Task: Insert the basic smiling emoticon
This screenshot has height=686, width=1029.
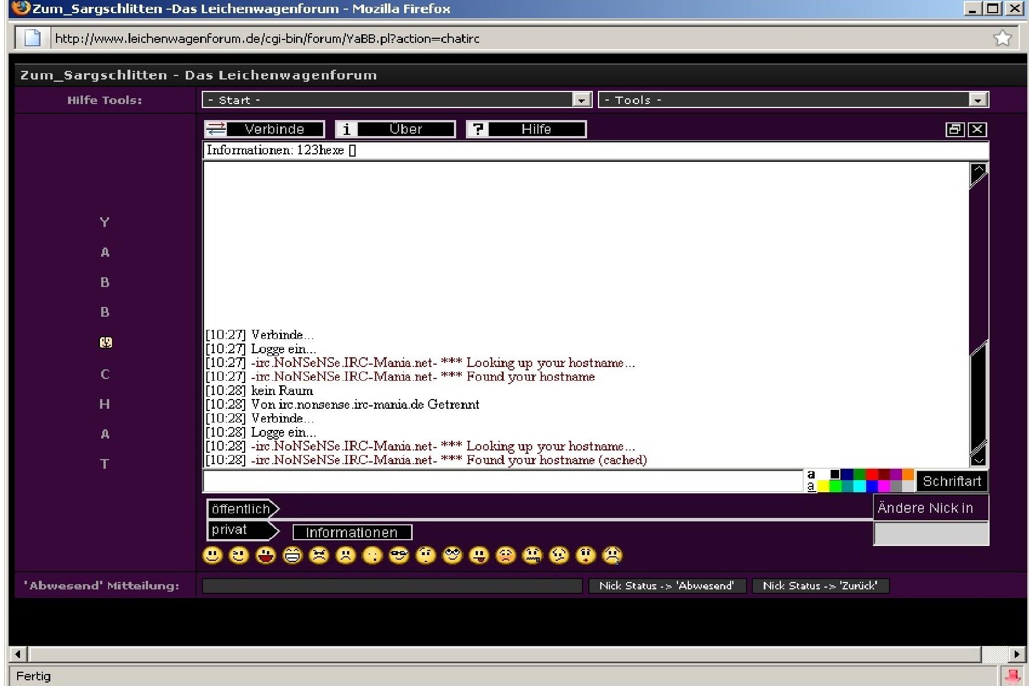Action: [213, 555]
